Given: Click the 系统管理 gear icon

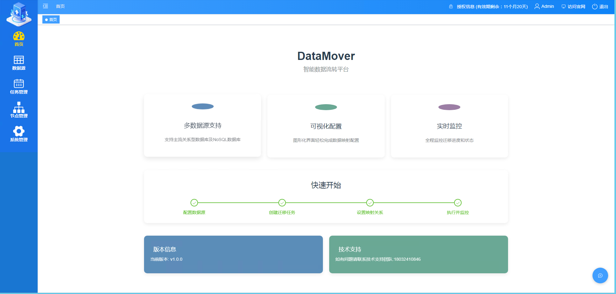Looking at the screenshot, I should pyautogui.click(x=19, y=132).
